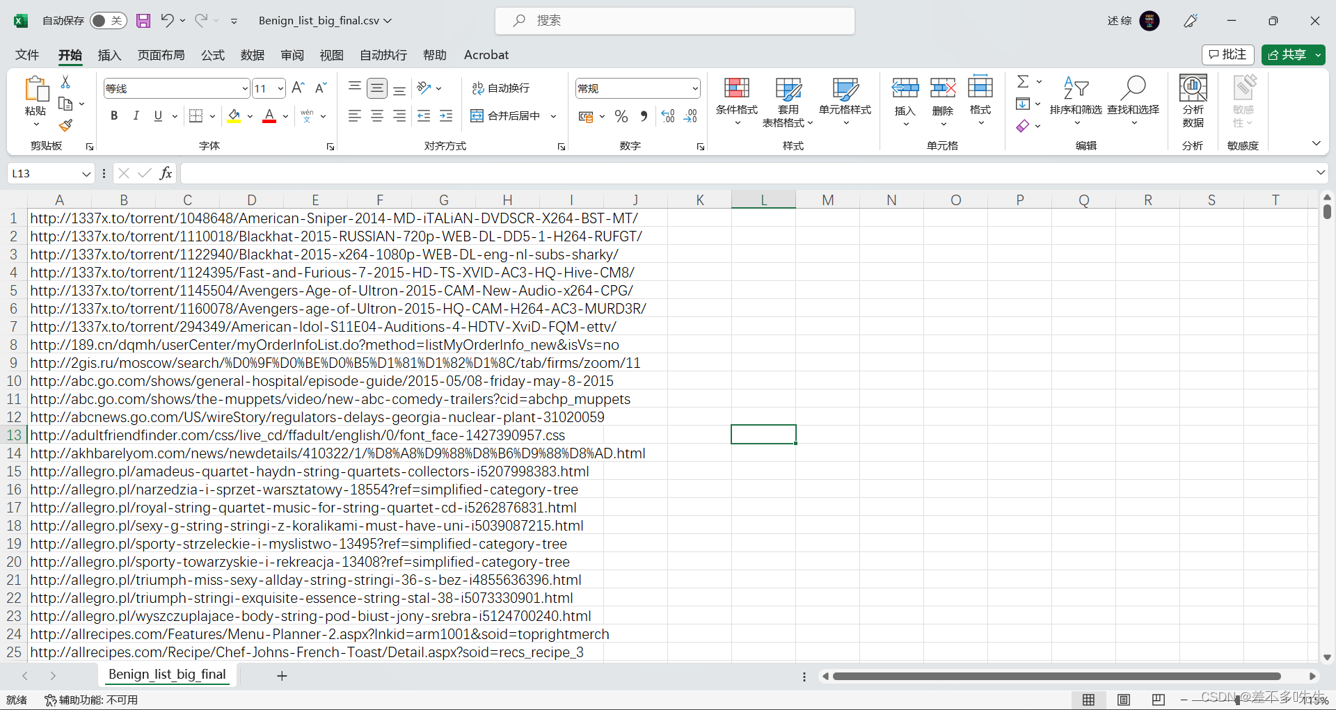Switch to Page Break Preview view
The width and height of the screenshot is (1336, 710).
[x=1158, y=700]
